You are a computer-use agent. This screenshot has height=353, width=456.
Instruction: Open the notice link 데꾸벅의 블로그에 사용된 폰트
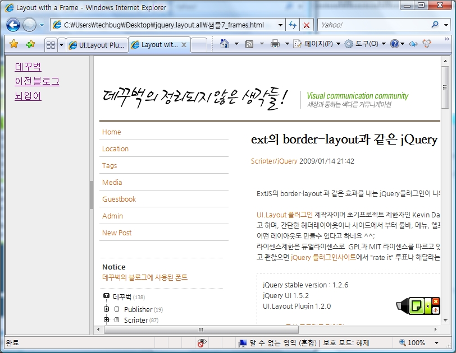pos(145,277)
